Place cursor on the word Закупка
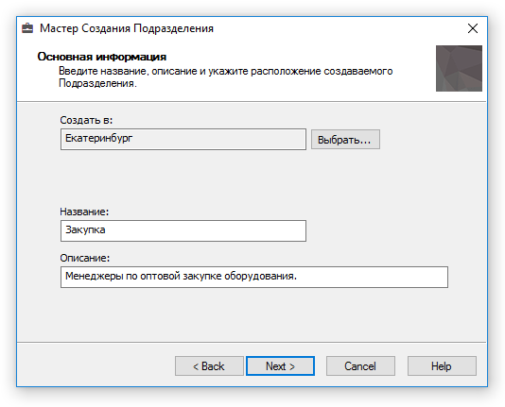The width and height of the screenshot is (505, 407). pyautogui.click(x=85, y=230)
